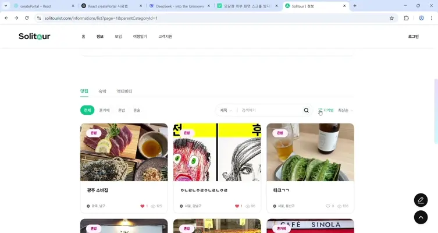Click the magnifier search icon

coord(306,110)
